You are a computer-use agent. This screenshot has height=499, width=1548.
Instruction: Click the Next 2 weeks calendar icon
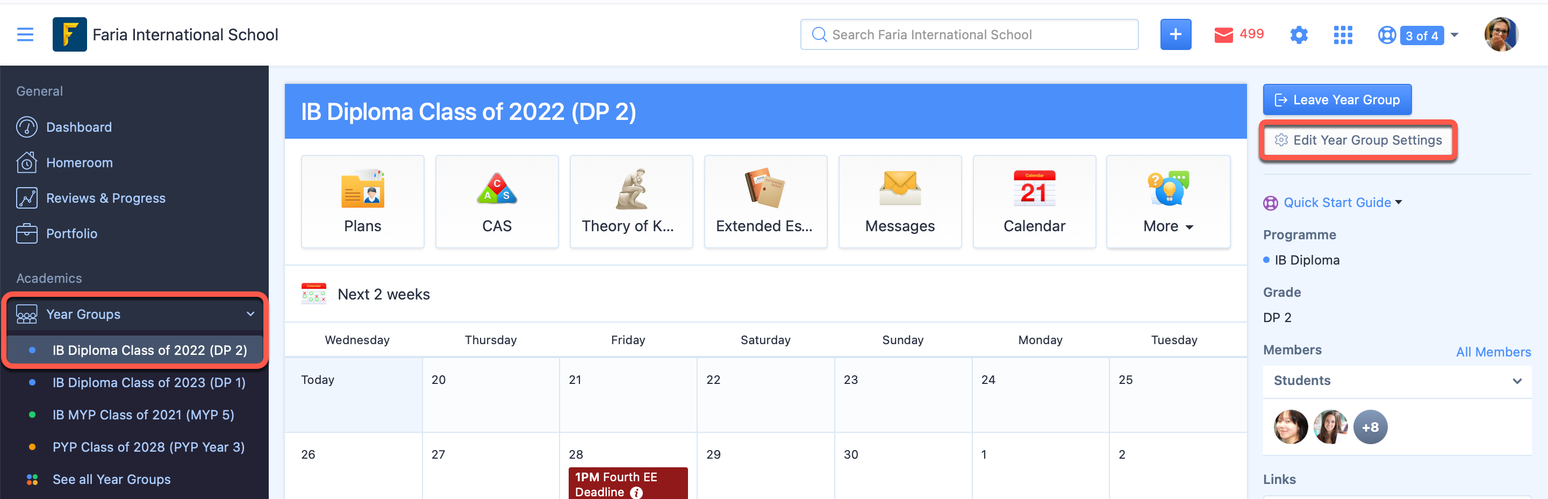point(314,294)
